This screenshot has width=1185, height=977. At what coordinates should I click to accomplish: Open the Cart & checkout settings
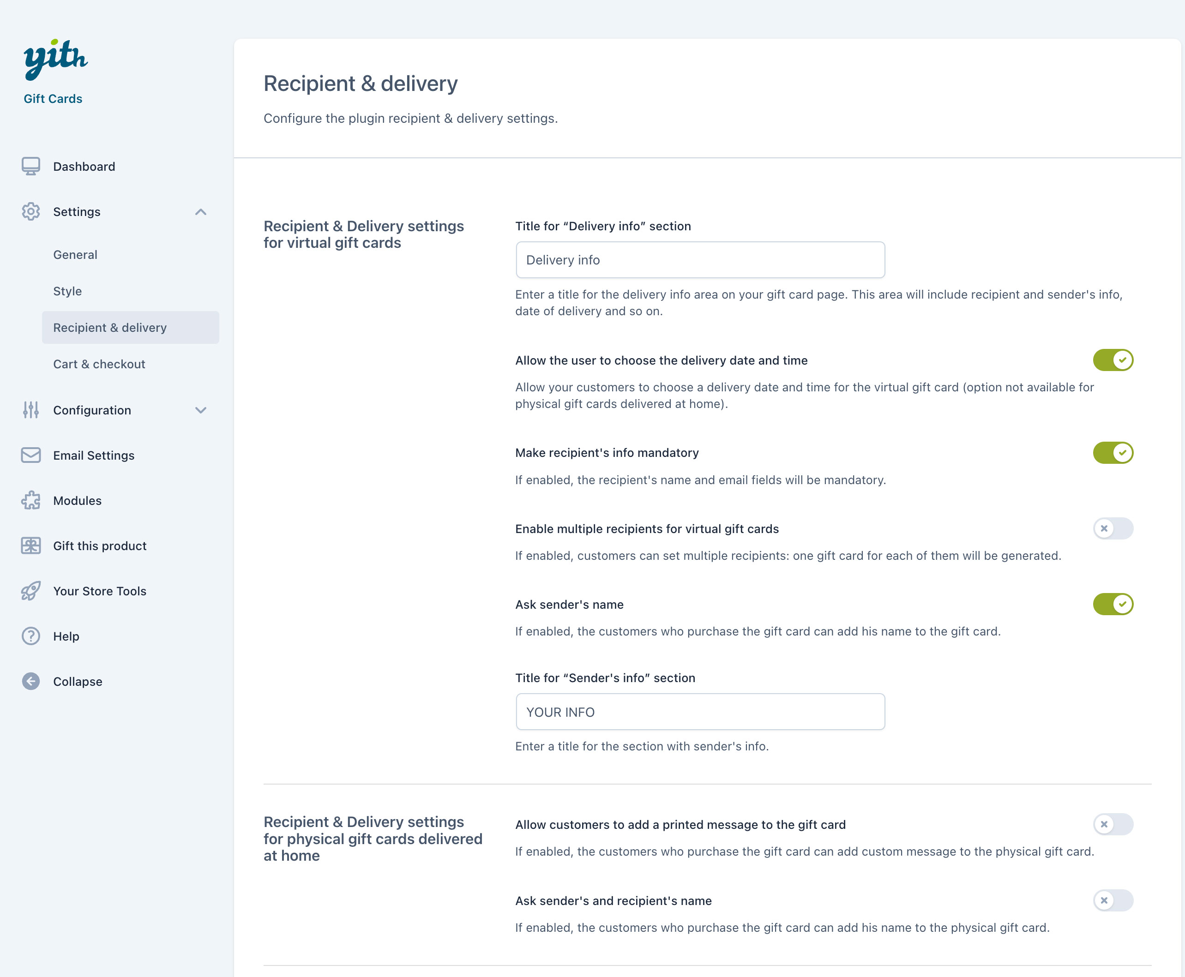pos(99,364)
